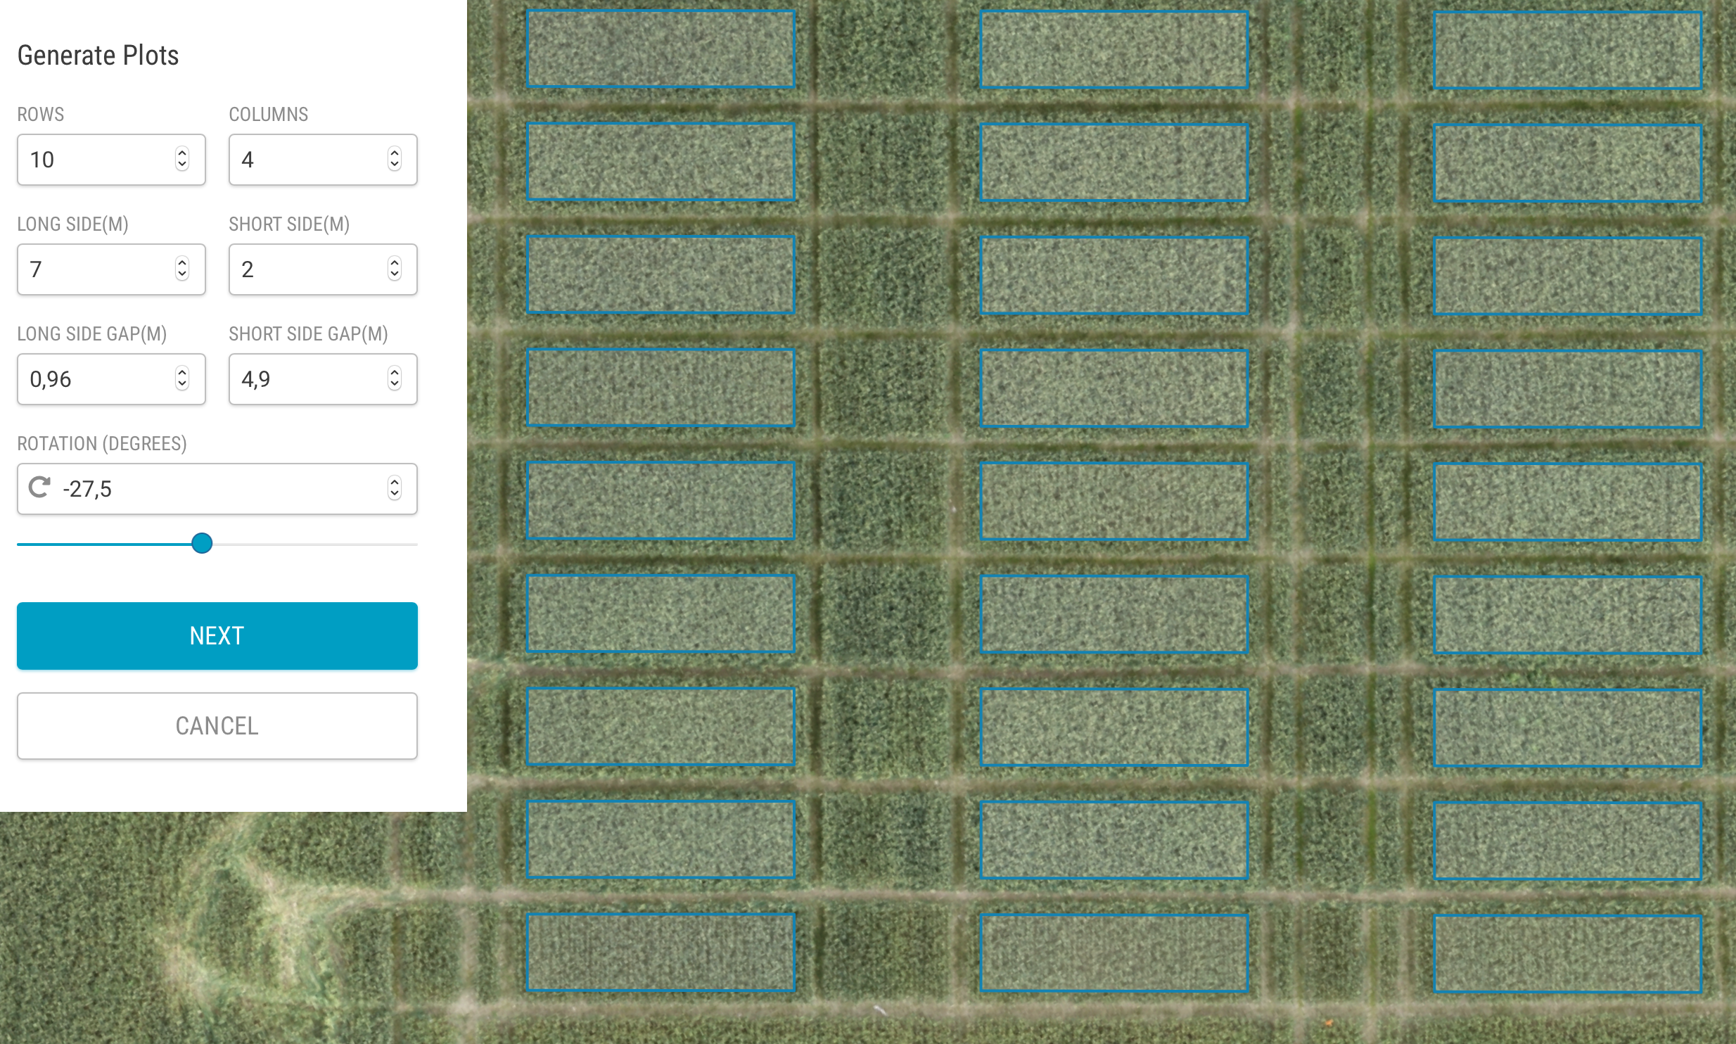The image size is (1736, 1044).
Task: Use the Short Side stepper arrows
Action: (x=395, y=269)
